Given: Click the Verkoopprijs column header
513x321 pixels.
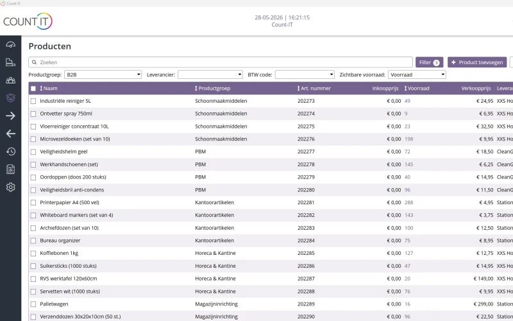Looking at the screenshot, I should tap(476, 89).
